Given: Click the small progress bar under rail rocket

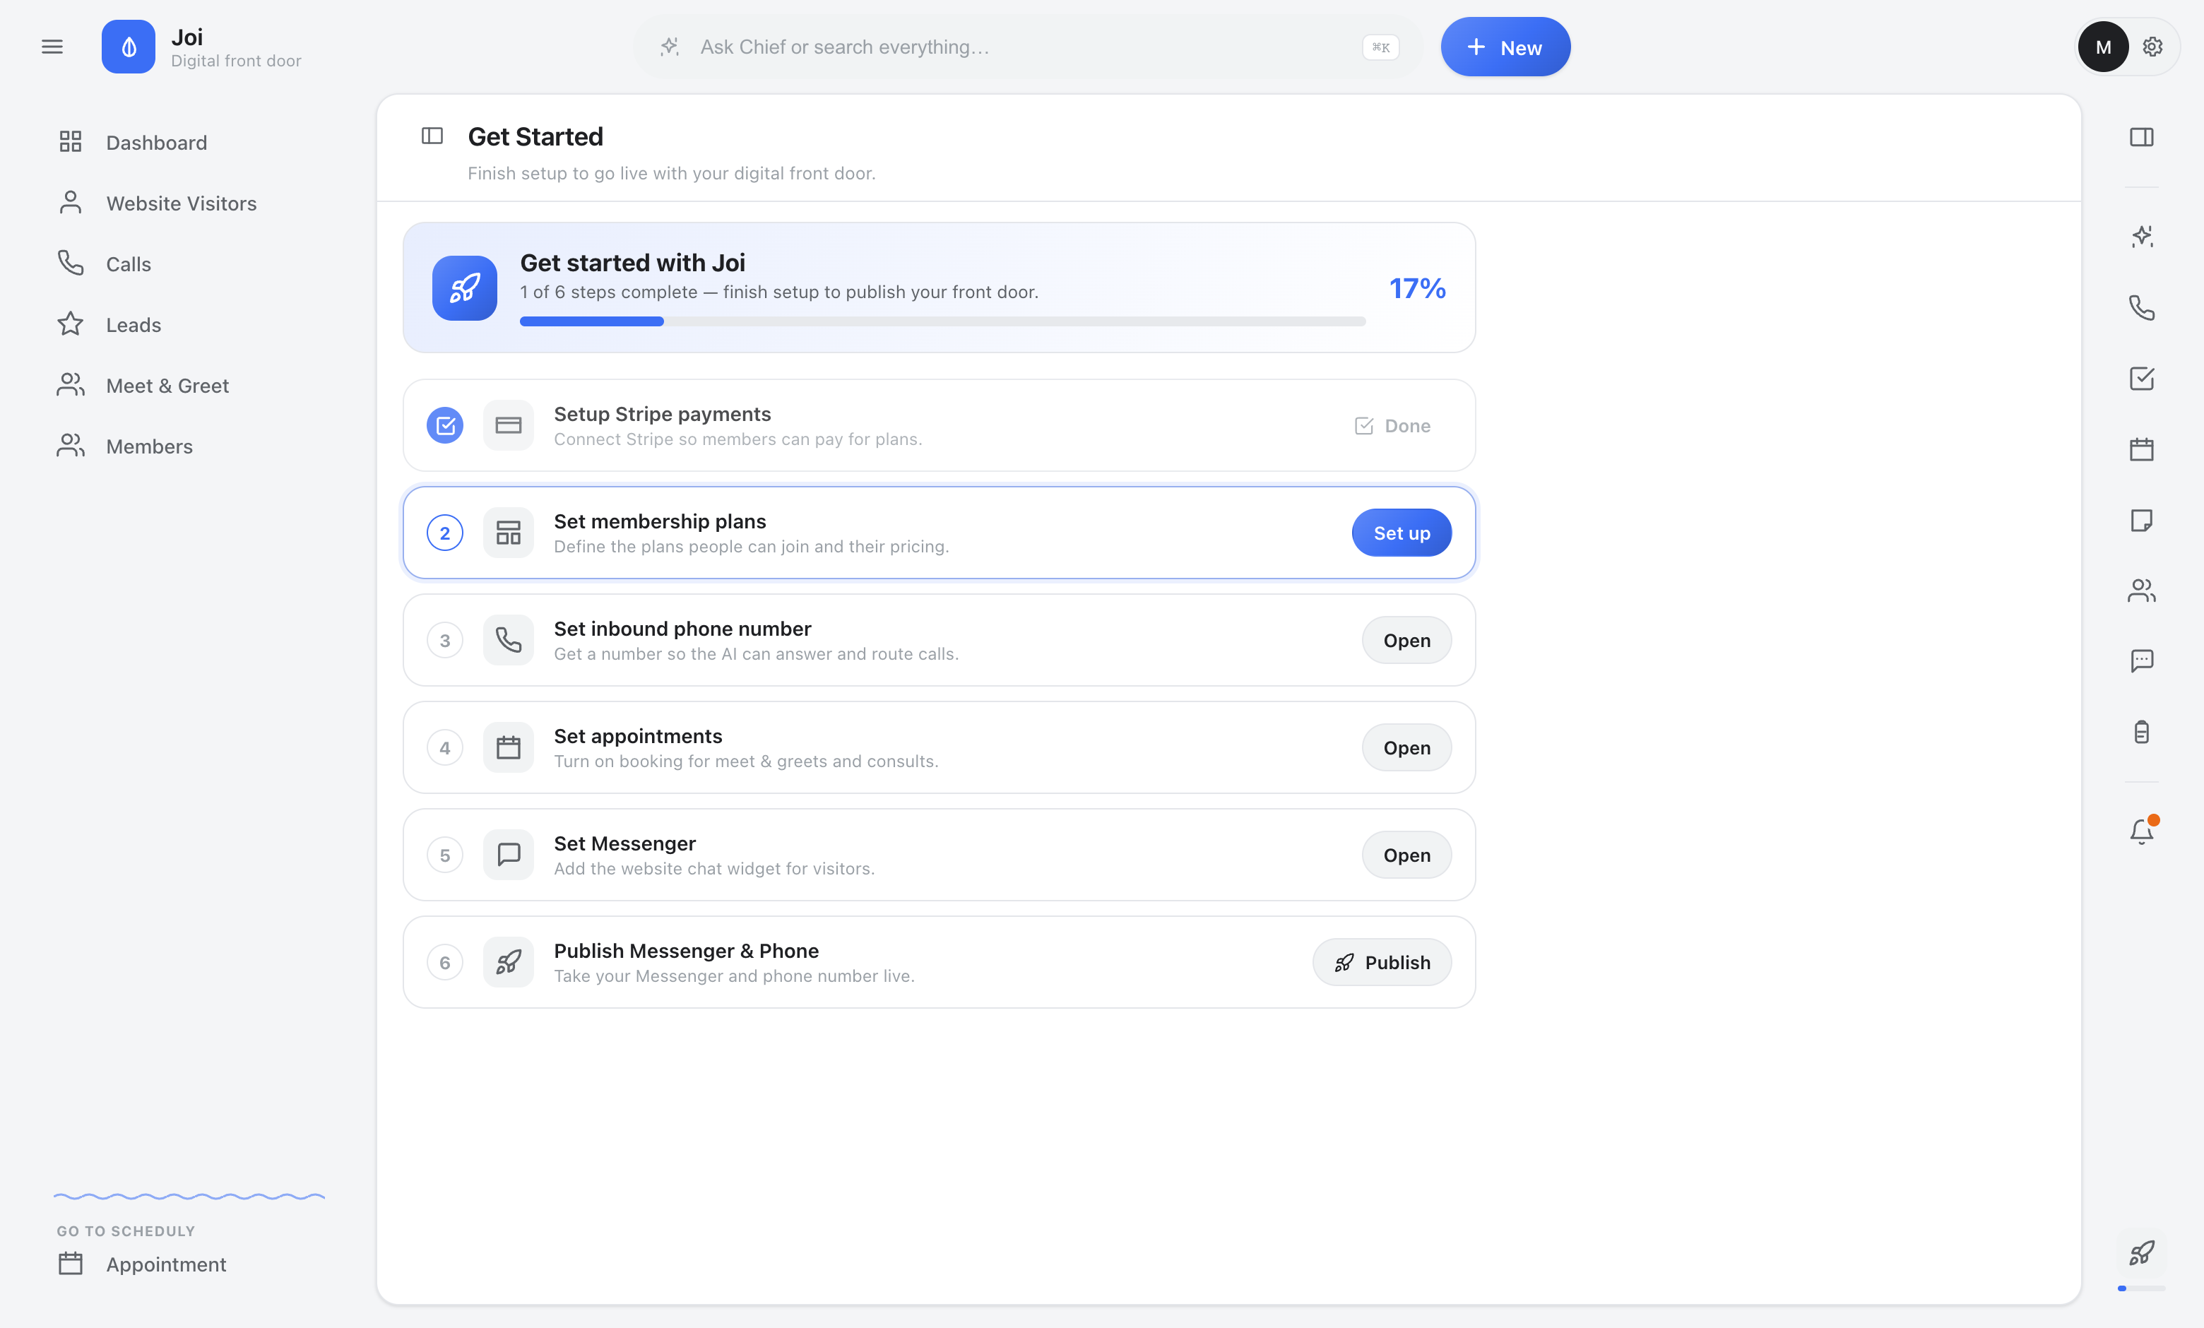Looking at the screenshot, I should coord(2141,1288).
